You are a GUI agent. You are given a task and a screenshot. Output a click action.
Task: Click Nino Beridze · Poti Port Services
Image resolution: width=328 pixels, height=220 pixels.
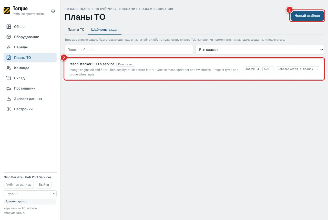27,177
